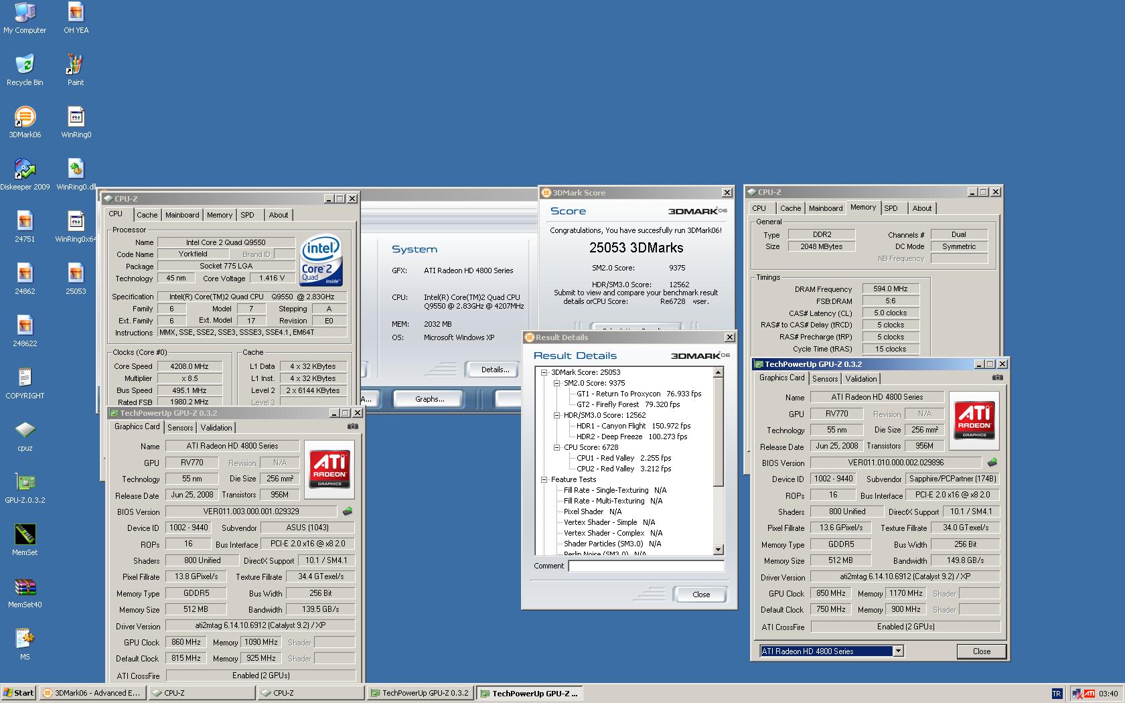Switch to Memory tab in left CPU-Z
This screenshot has width=1125, height=703.
(x=220, y=215)
